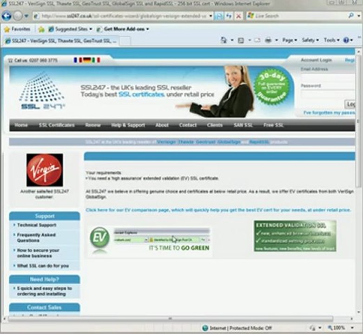Image resolution: width=363 pixels, height=334 pixels.
Task: Expand the address bar history dropdown
Action: pos(211,16)
